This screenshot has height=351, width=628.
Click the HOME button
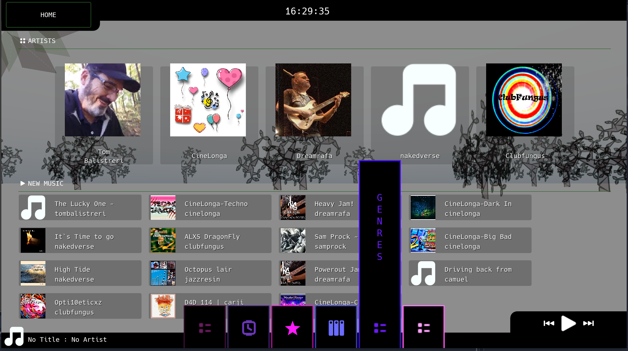pos(48,15)
